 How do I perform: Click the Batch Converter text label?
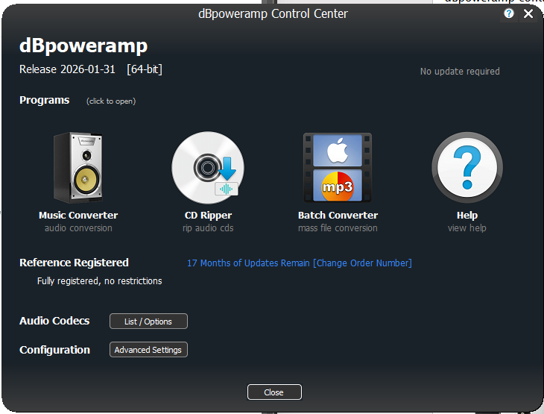coord(338,216)
